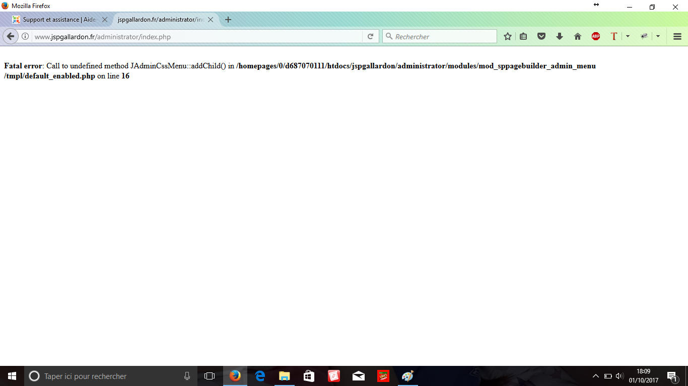
Task: Click the URL address bar
Action: [x=196, y=36]
